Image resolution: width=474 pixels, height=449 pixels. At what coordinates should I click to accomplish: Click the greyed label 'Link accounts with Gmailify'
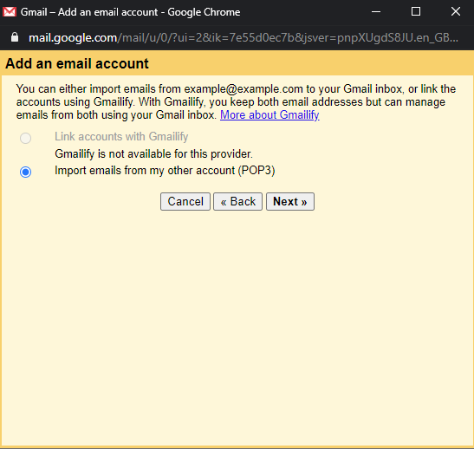point(121,137)
